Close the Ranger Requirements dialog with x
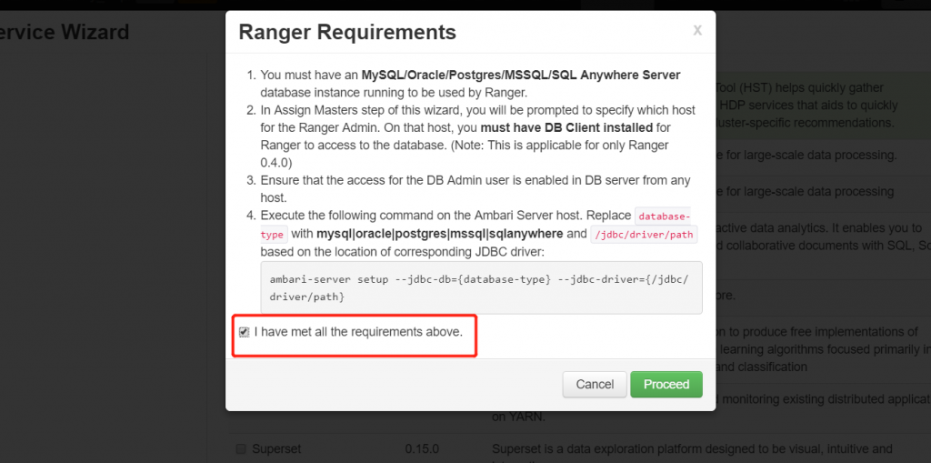Viewport: 931px width, 463px height. pos(697,30)
